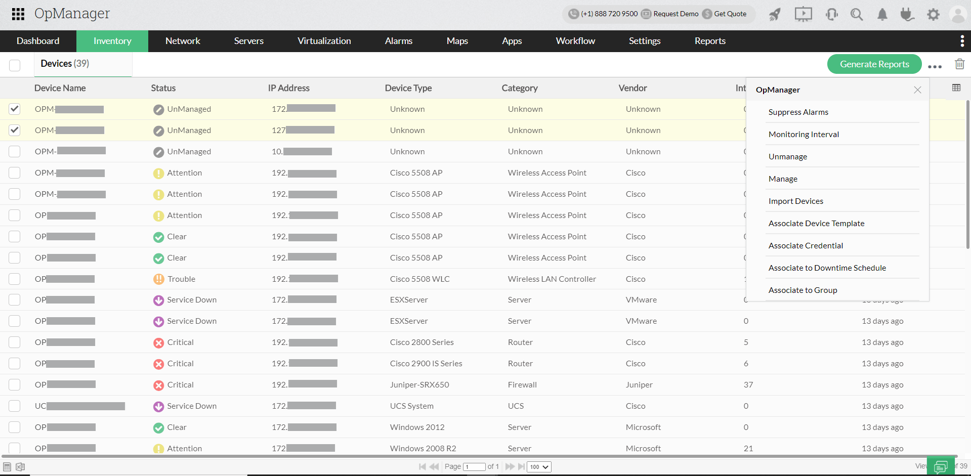Click the vertical scrollbar on right edge
This screenshot has height=476, width=971.
[x=968, y=174]
